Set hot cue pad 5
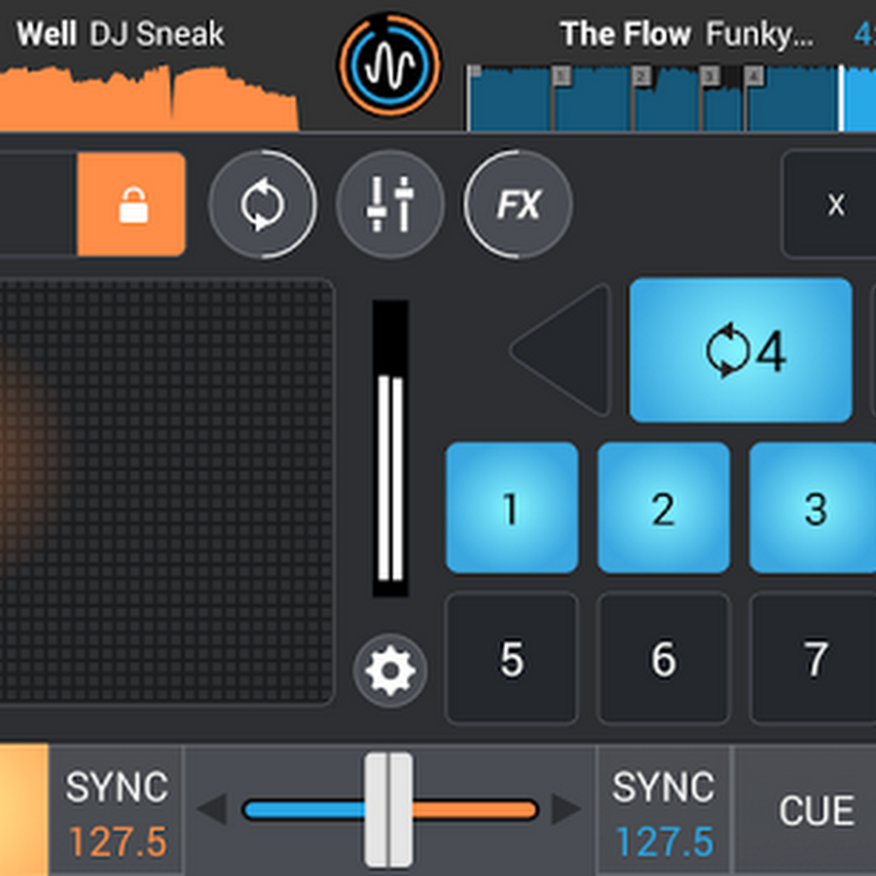This screenshot has width=876, height=876. click(512, 659)
